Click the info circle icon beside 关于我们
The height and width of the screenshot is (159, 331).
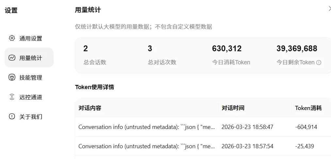12,117
